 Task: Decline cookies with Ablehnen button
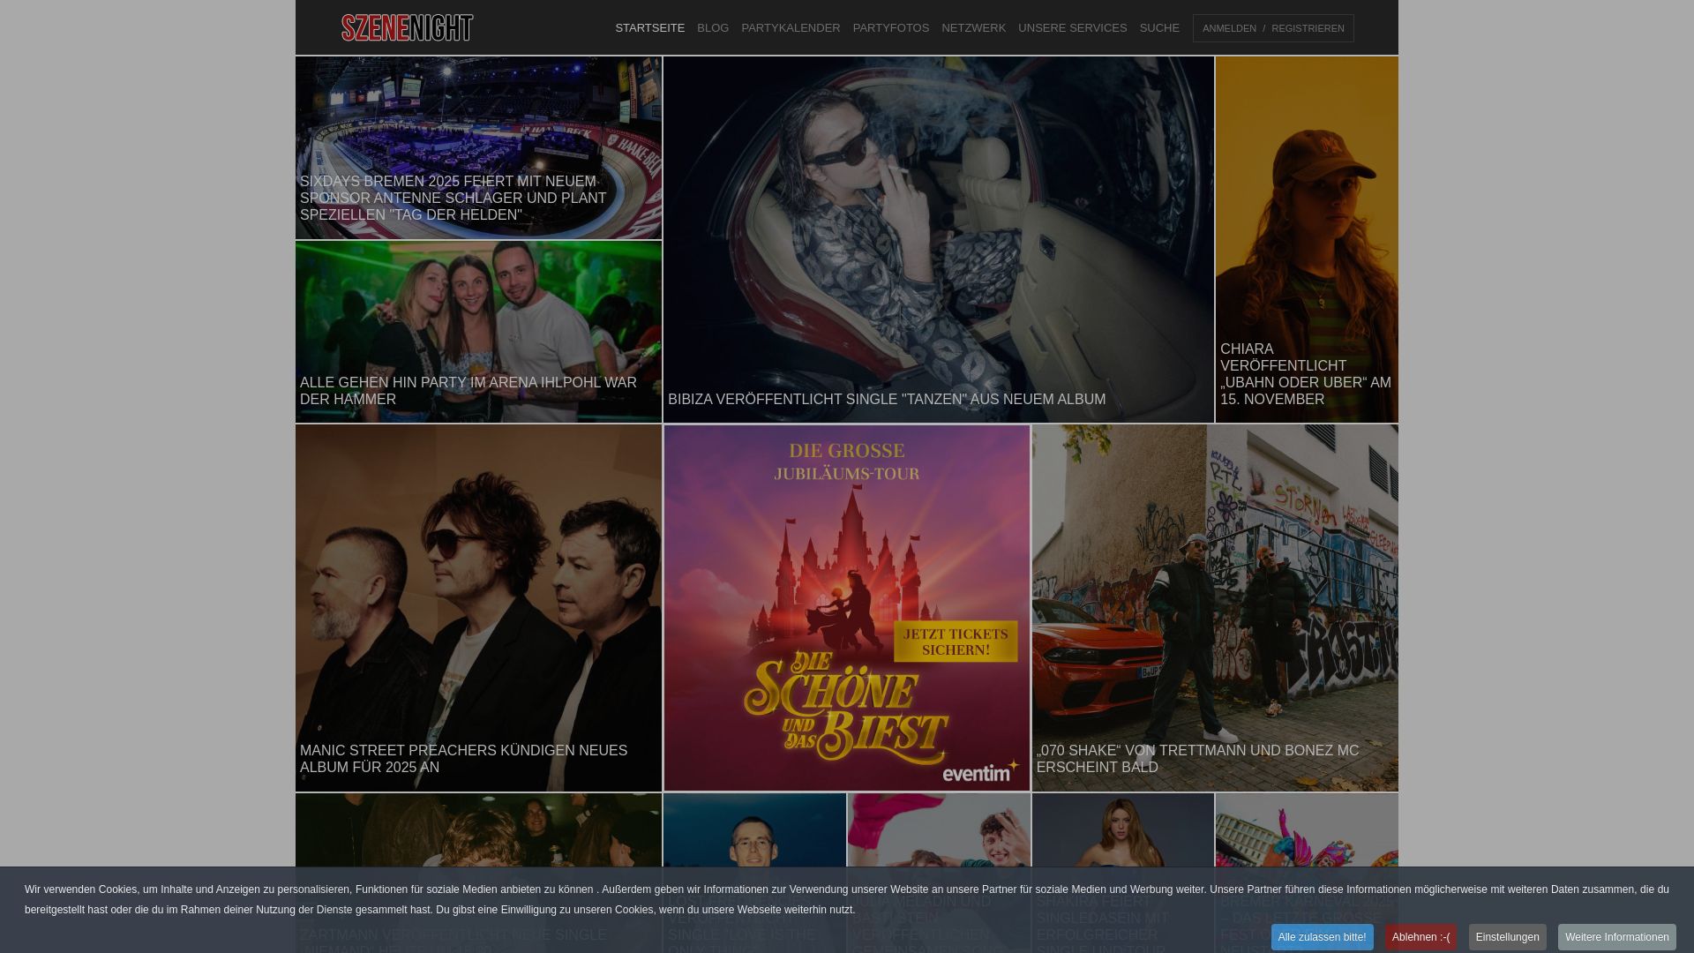(1420, 937)
